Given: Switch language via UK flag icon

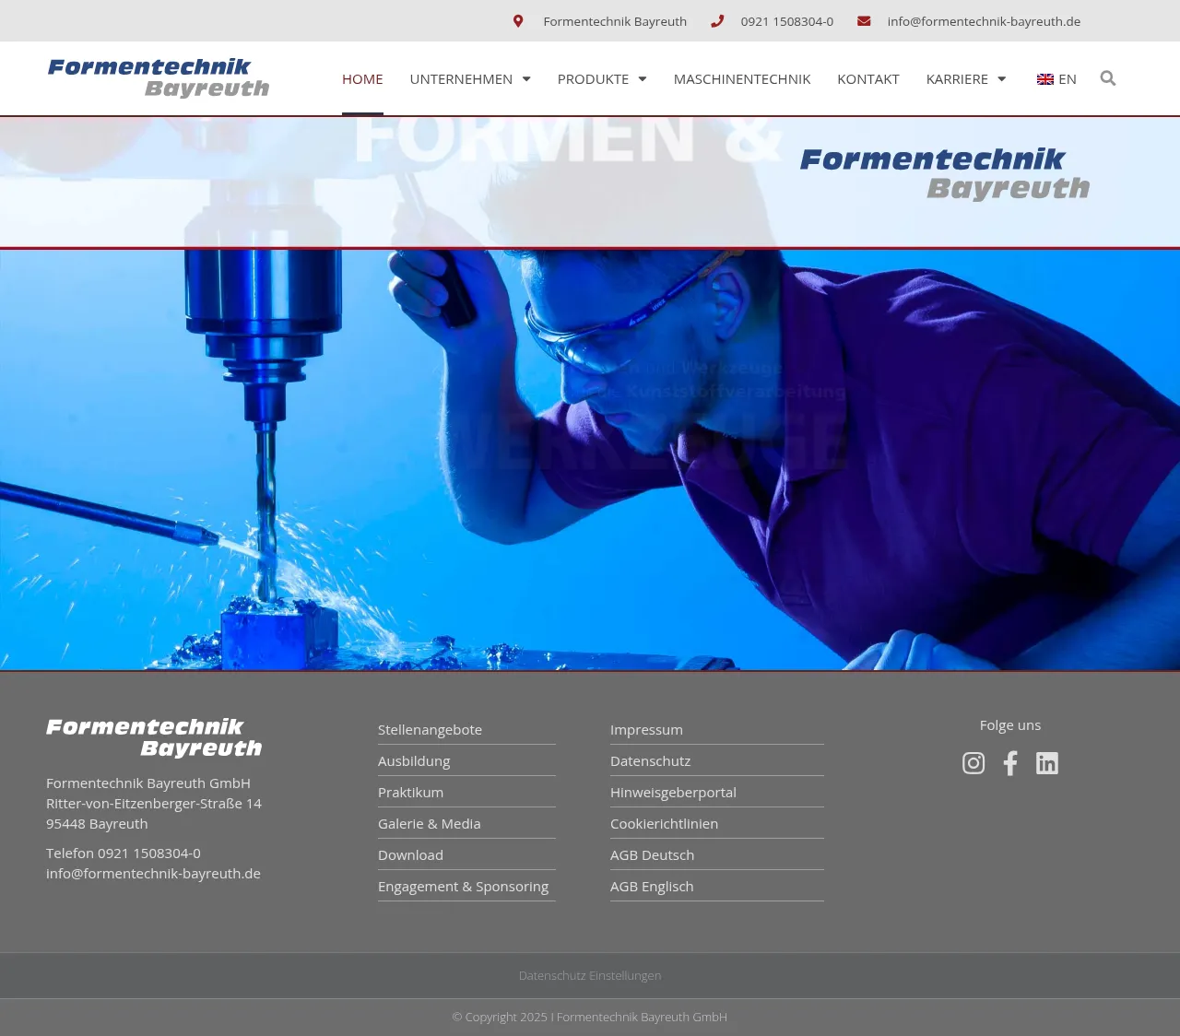Looking at the screenshot, I should (x=1045, y=79).
